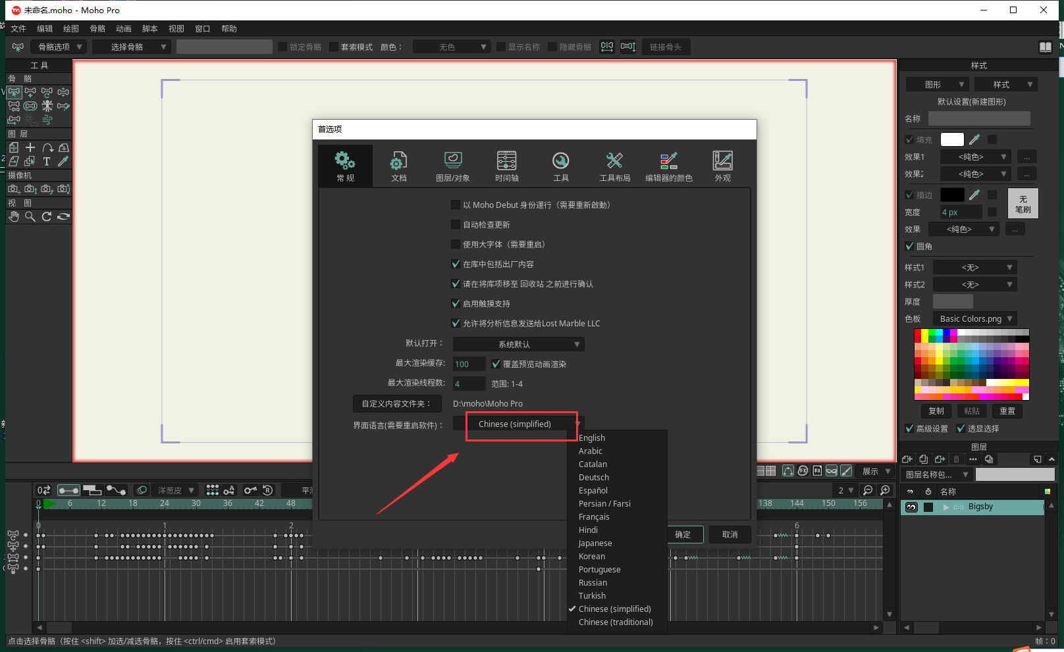Uncheck 在库中包括出厂内容
The image size is (1064, 652).
[456, 264]
